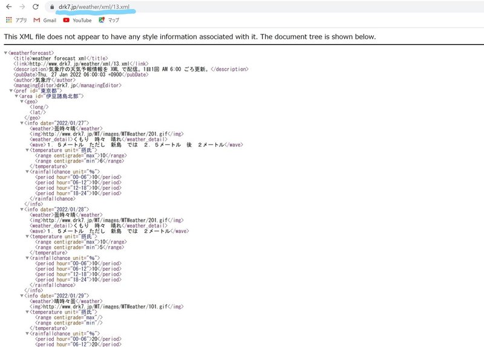Image resolution: width=484 pixels, height=347 pixels.
Task: Collapse the area 伊豆諸島北部 node
Action: (x=17, y=96)
